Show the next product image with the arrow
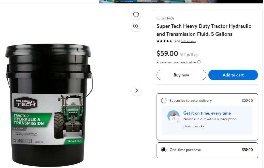This screenshot has width=264, height=168. pyautogui.click(x=136, y=91)
